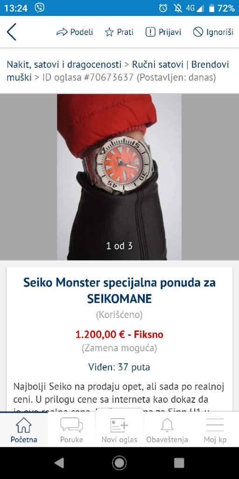Open the Seiko watch photo
This screenshot has width=239, height=479.
click(119, 177)
